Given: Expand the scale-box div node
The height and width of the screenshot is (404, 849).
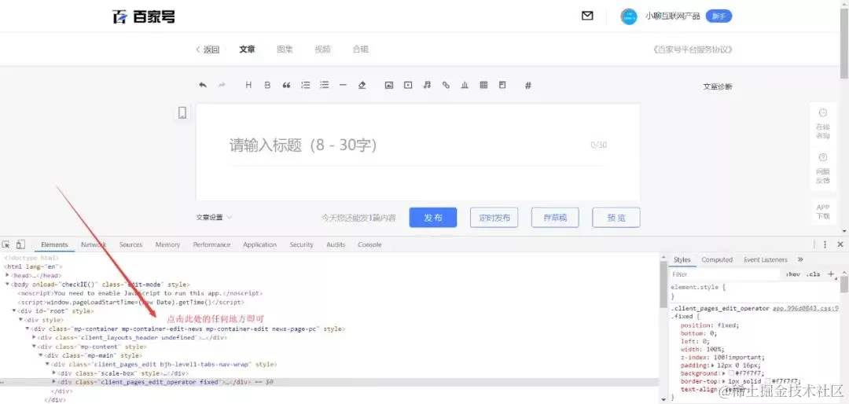Looking at the screenshot, I should tap(53, 373).
